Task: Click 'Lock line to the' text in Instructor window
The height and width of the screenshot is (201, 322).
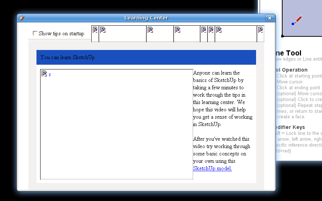Action: point(302,133)
